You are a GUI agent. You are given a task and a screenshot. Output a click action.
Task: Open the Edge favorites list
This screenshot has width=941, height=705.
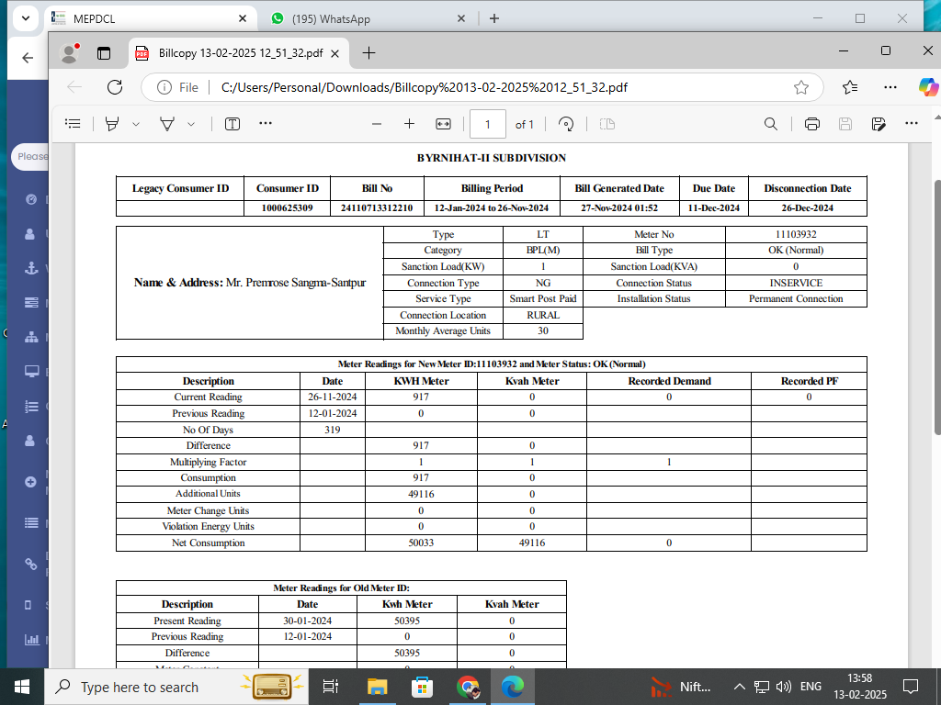(x=850, y=87)
